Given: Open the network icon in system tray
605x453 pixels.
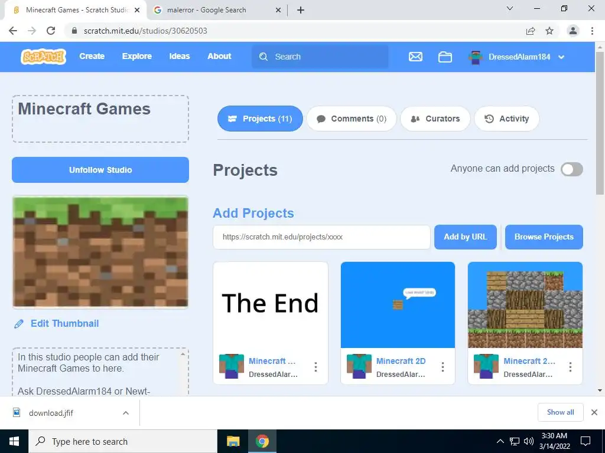Looking at the screenshot, I should [515, 441].
